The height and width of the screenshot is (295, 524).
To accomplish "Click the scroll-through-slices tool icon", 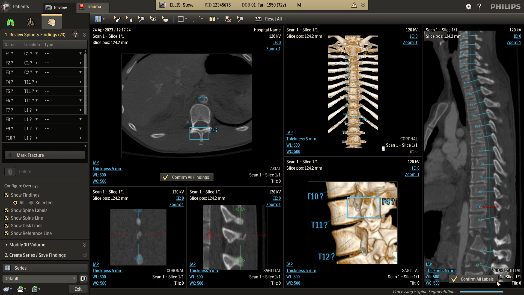I will pyautogui.click(x=117, y=19).
